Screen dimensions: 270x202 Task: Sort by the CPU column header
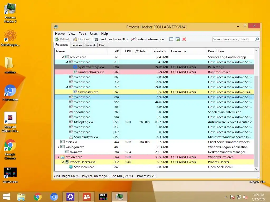tap(127, 51)
